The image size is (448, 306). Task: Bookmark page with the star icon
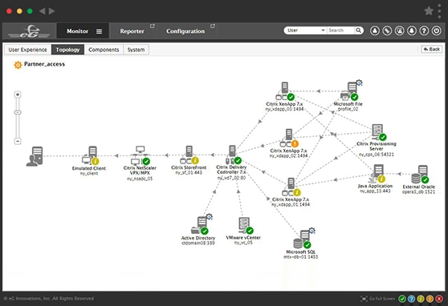click(x=429, y=11)
